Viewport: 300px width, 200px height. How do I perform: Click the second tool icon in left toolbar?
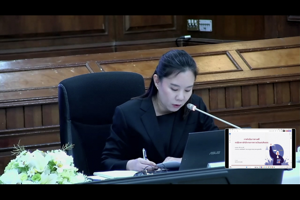point(230,135)
